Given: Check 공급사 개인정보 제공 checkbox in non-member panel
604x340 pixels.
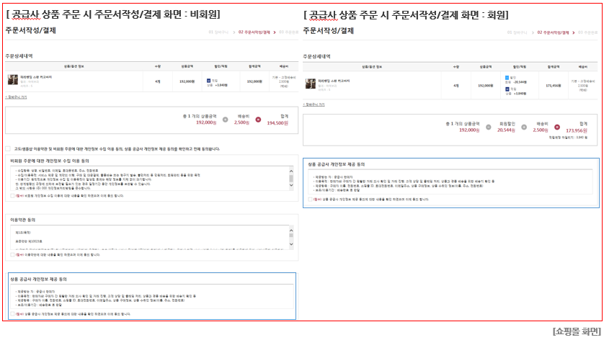Looking at the screenshot, I should [x=13, y=314].
